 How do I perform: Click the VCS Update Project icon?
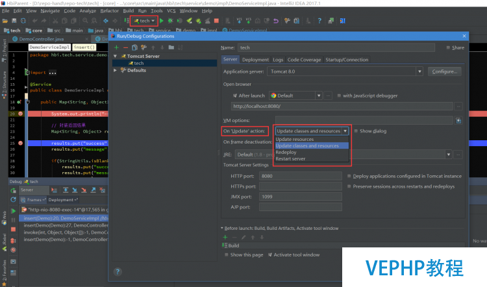click(239, 21)
